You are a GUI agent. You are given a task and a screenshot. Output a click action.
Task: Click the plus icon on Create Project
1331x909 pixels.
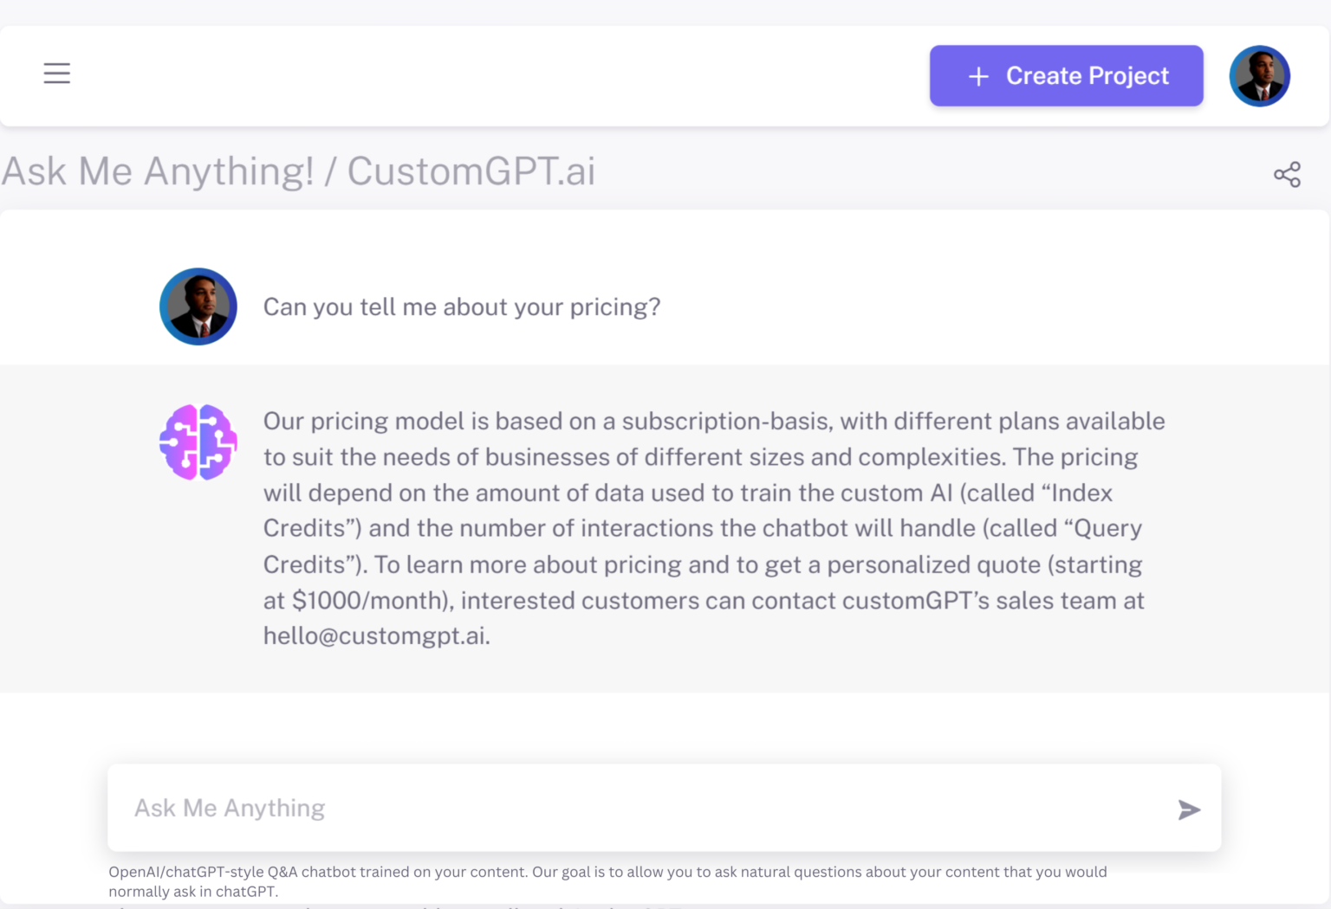pyautogui.click(x=978, y=77)
